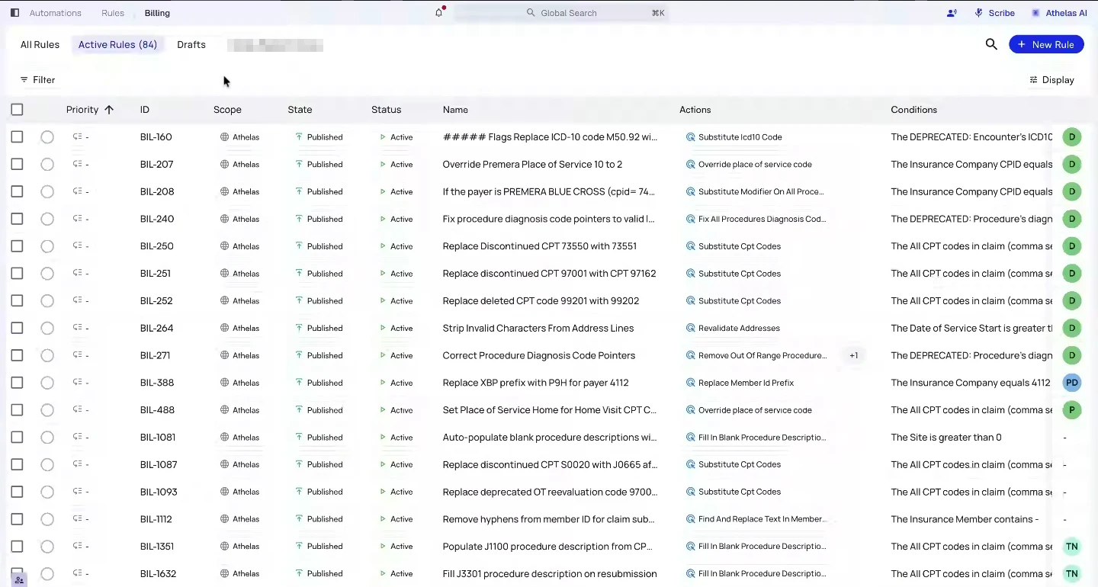Click avatar D on the BIL-160 row
This screenshot has height=587, width=1098.
tap(1072, 137)
